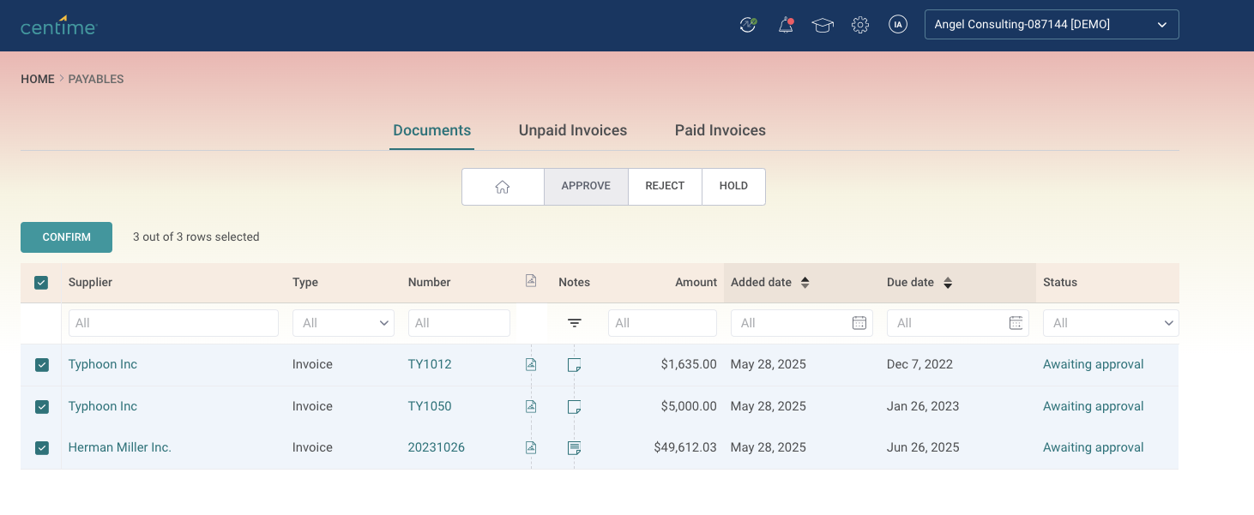Screen dimensions: 1254x515
Task: Sort by Added date arrows
Action: click(805, 282)
